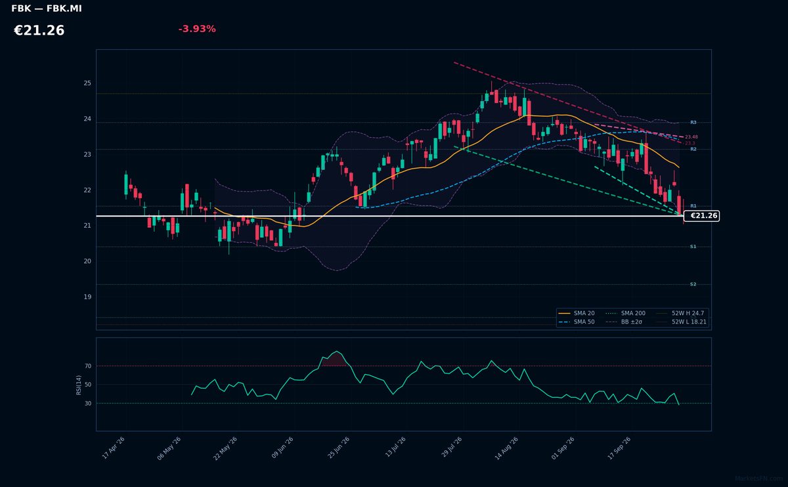The image size is (788, 487).
Task: Click the €21.26 price tag on the right edge
Action: (702, 216)
